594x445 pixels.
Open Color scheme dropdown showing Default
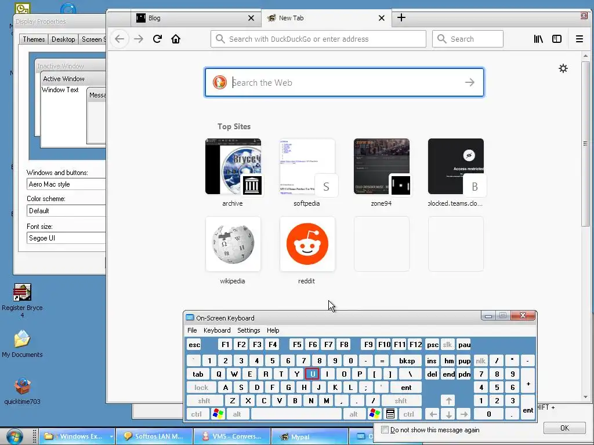click(x=66, y=211)
